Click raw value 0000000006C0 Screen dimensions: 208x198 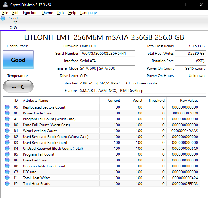point(185,148)
